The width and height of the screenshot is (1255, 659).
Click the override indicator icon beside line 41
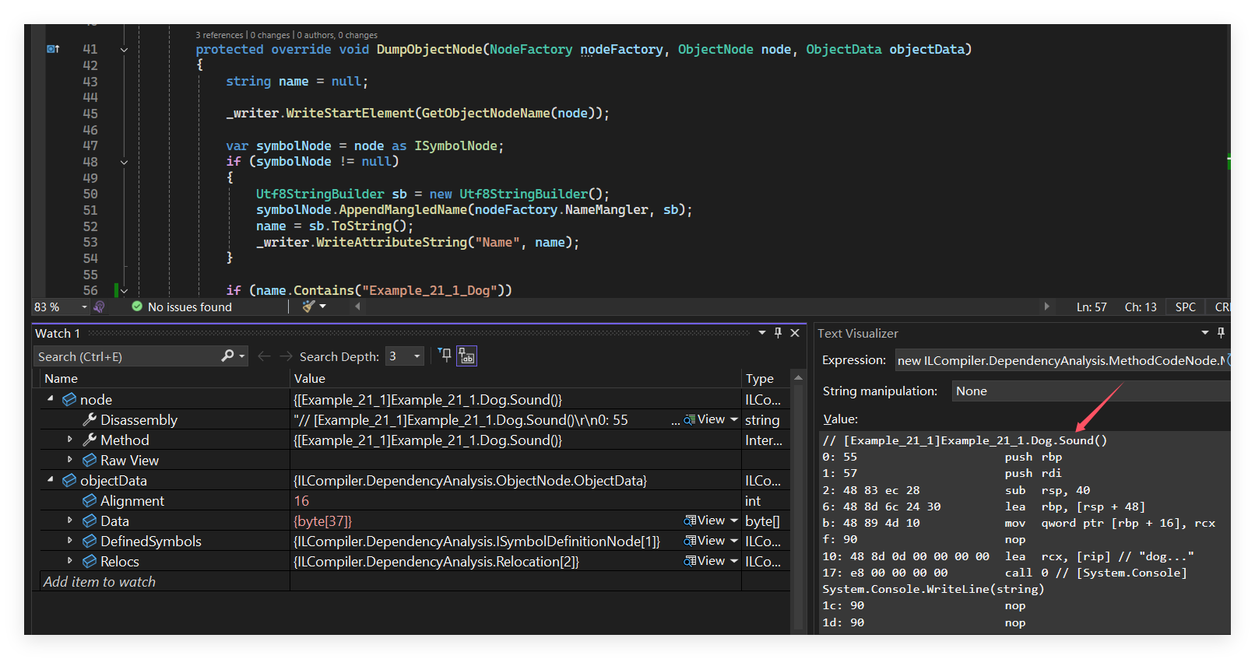[x=53, y=49]
